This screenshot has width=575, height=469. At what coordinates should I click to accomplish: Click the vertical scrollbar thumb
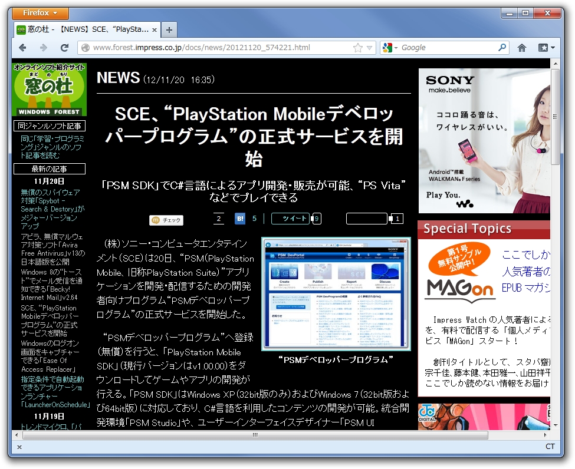555,117
